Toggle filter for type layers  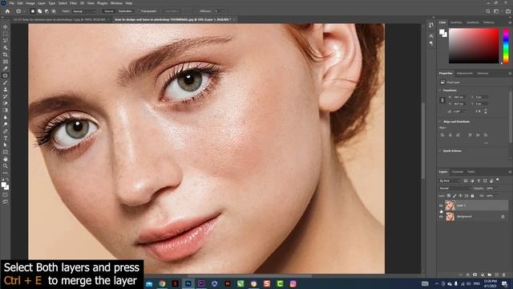tap(479, 181)
